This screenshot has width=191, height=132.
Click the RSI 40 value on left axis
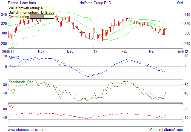tap(5, 118)
